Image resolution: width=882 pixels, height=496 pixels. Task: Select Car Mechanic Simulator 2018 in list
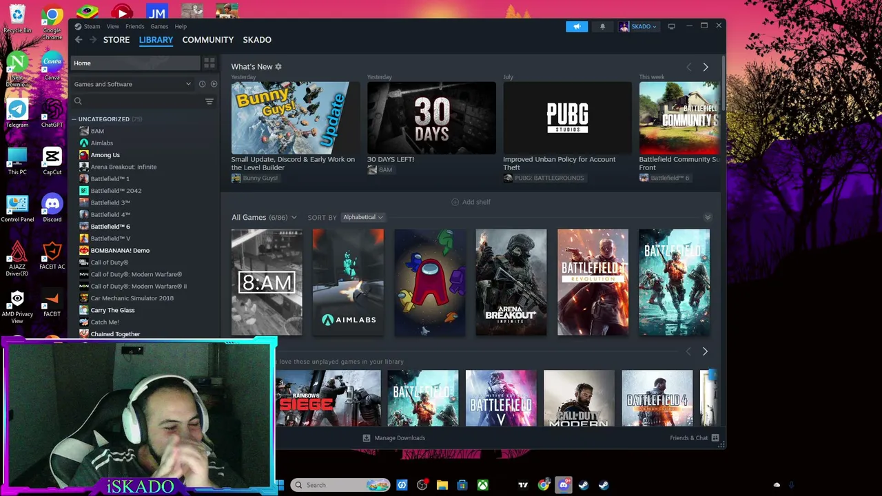[132, 298]
